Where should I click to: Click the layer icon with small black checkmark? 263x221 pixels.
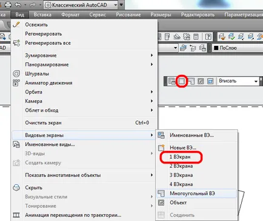[x=241, y=37]
